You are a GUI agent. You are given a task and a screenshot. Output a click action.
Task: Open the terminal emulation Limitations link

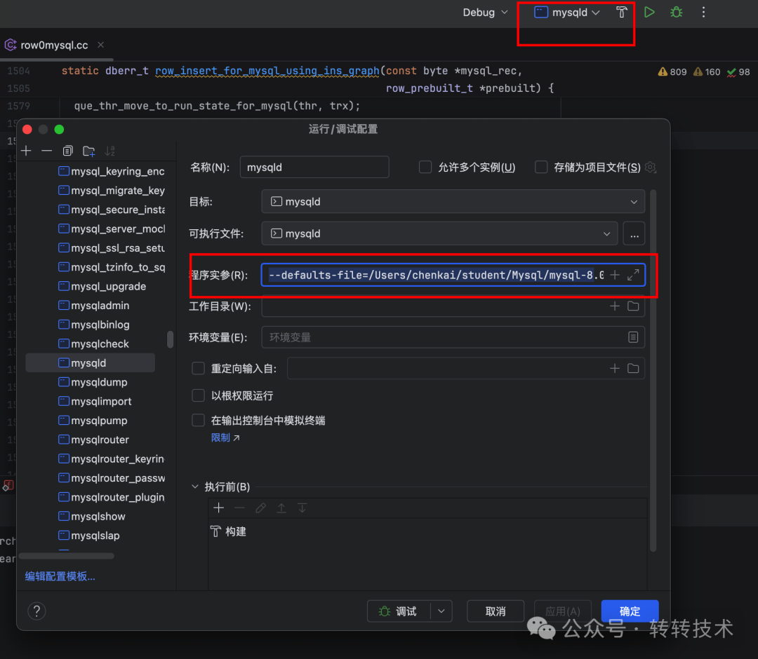(225, 437)
